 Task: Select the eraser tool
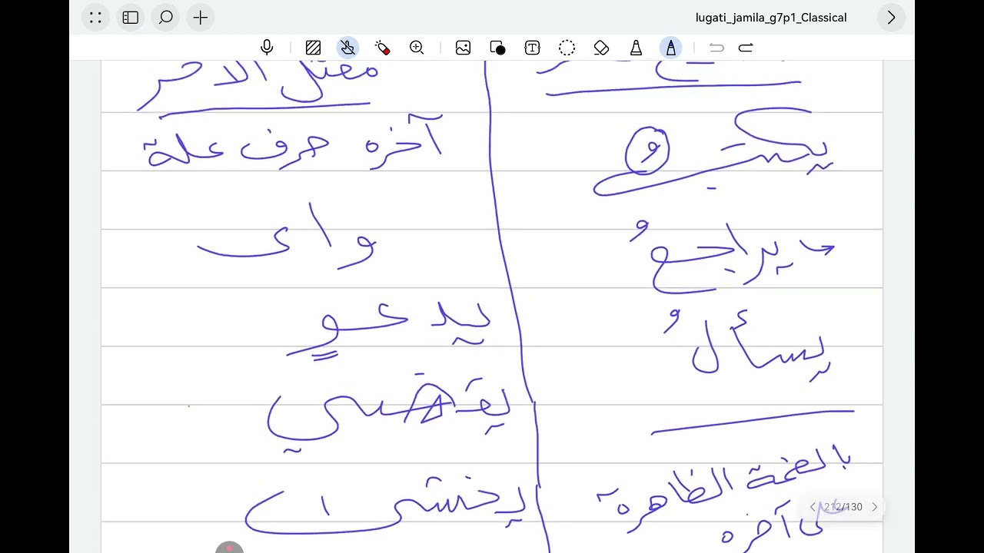(601, 48)
